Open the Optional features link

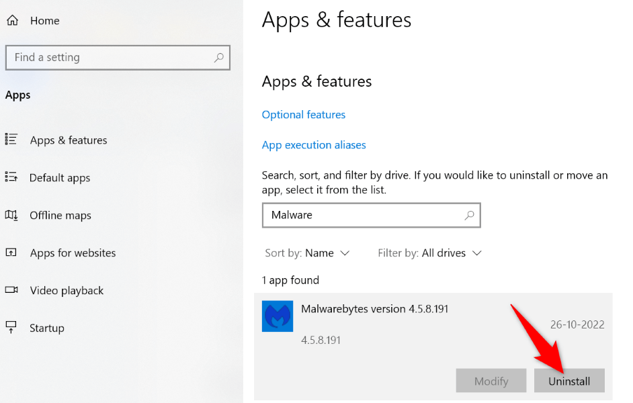(x=304, y=115)
